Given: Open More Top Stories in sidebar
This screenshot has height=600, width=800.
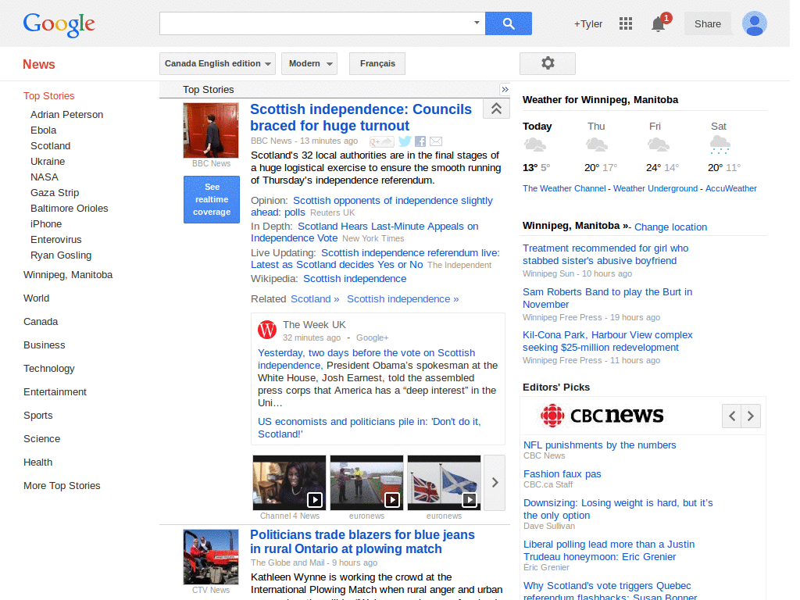Looking at the screenshot, I should coord(62,486).
